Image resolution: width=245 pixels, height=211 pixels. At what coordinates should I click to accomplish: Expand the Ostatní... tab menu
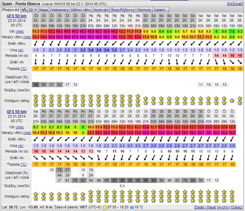[x=161, y=10]
